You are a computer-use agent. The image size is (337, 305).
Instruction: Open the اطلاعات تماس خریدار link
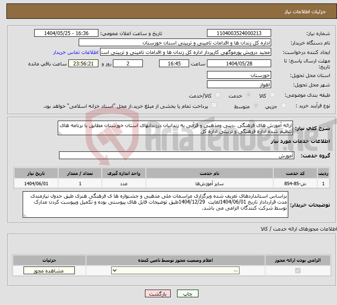(x=76, y=52)
